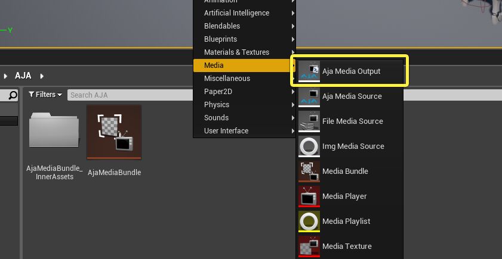Pick Img Media Source option
Image resolution: width=502 pixels, height=259 pixels.
coord(349,146)
